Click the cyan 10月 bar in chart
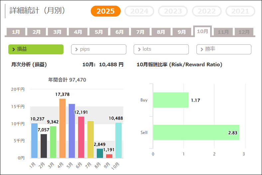Image resolution: width=262 pixels, height=175 pixels. tap(118, 141)
